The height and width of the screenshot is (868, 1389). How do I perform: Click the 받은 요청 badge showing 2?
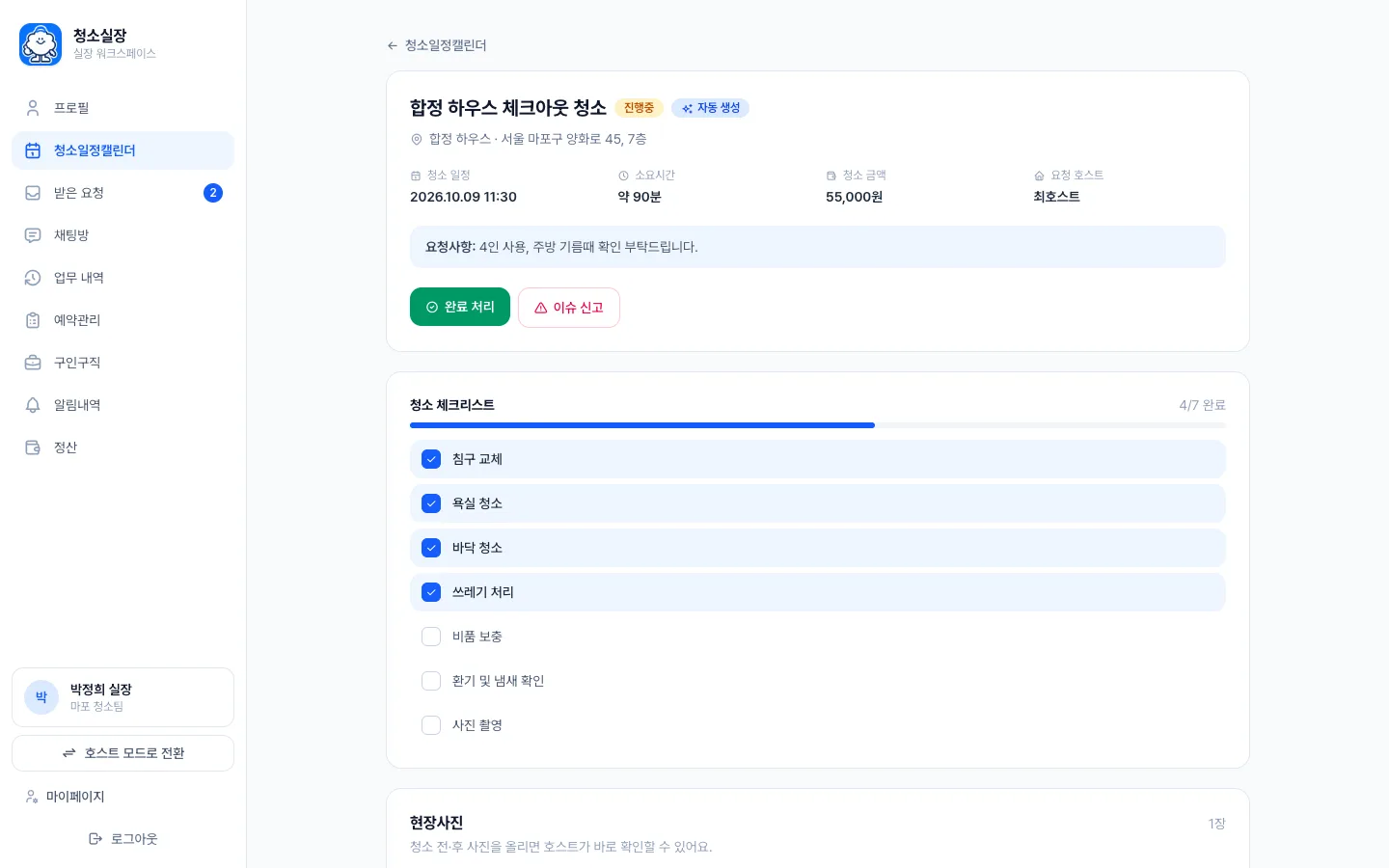[213, 193]
